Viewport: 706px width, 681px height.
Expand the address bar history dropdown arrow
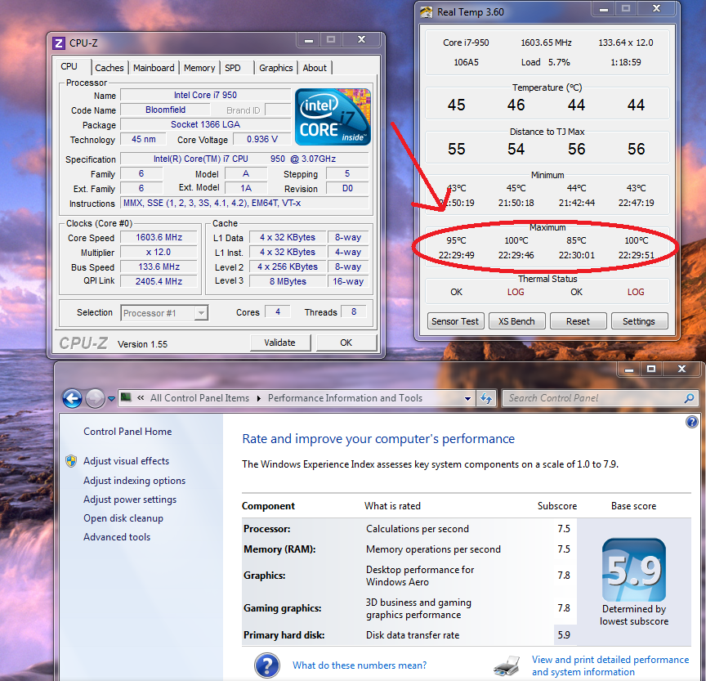[x=467, y=399]
